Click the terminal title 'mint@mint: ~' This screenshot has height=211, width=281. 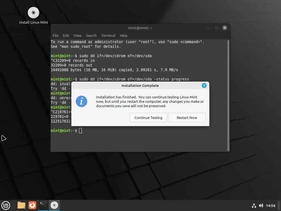pos(140,28)
